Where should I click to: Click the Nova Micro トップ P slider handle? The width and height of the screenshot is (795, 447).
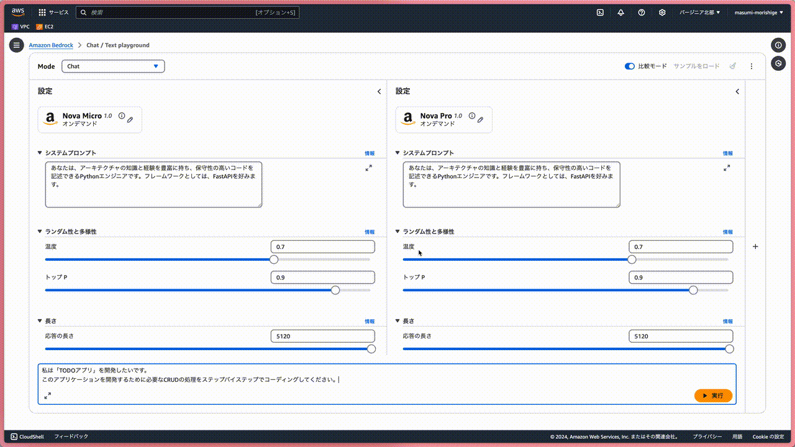coord(335,290)
